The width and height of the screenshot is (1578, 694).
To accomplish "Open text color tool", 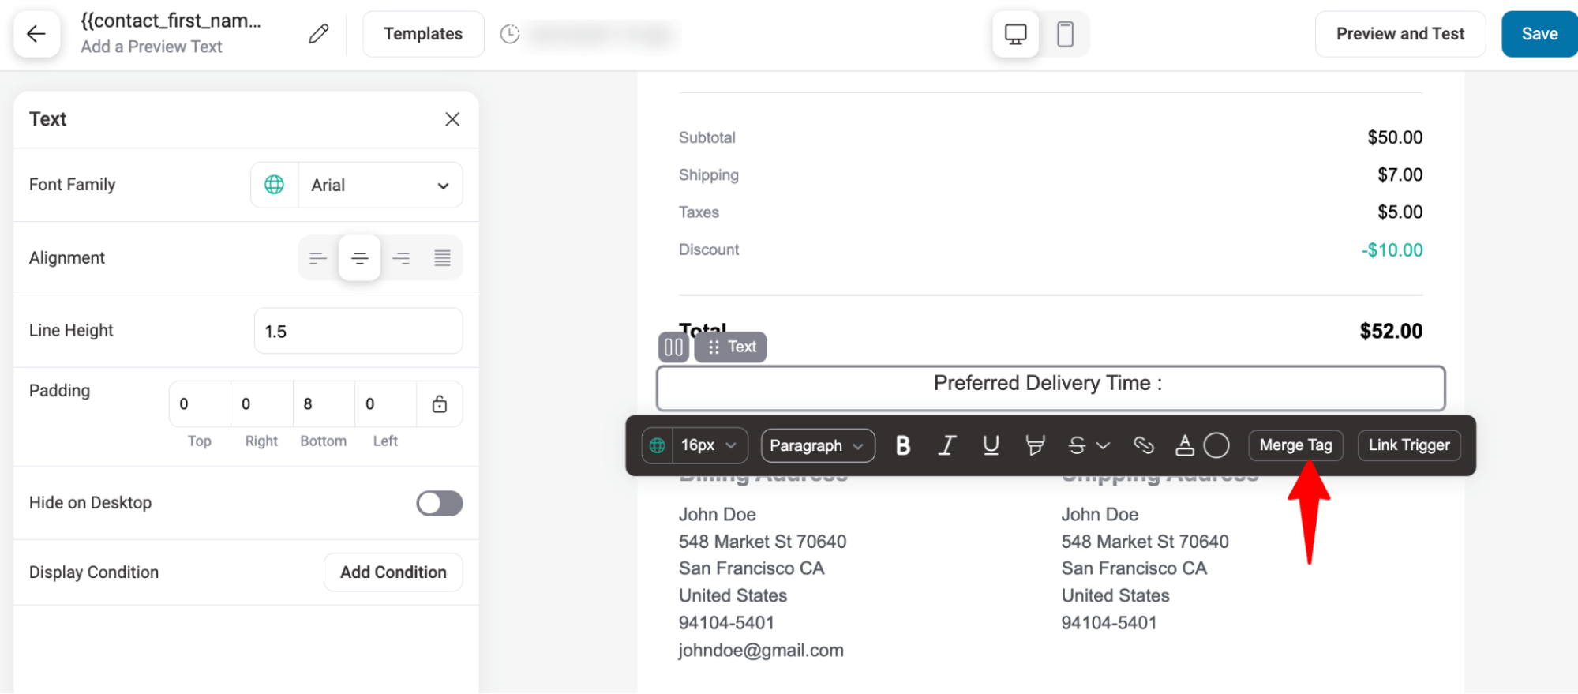I will tap(1184, 446).
